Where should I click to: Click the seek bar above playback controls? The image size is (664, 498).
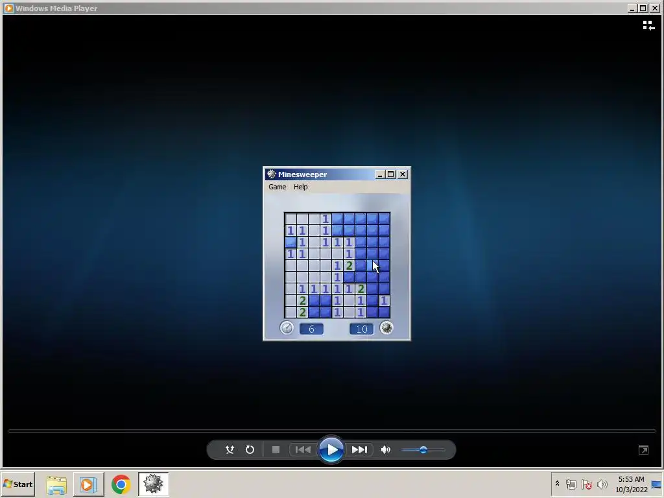(x=332, y=431)
